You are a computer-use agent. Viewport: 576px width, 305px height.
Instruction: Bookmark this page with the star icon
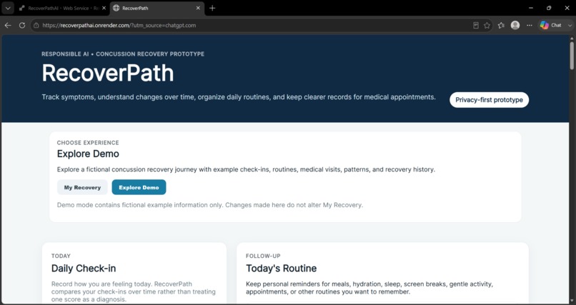[487, 25]
